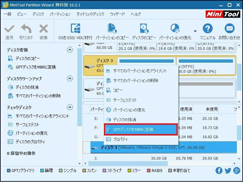Open the Twitter share icon
243x182 pixels.
[x=228, y=171]
